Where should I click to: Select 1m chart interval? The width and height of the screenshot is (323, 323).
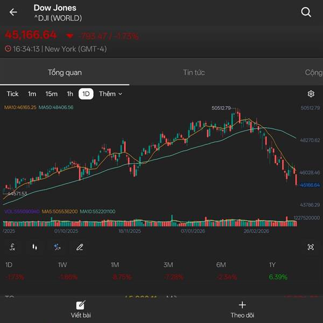click(x=32, y=94)
